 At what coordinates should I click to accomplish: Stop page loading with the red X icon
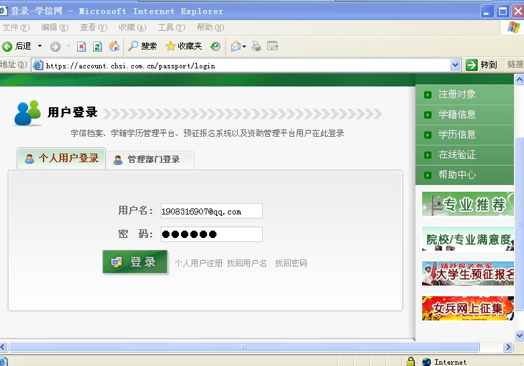click(x=81, y=46)
